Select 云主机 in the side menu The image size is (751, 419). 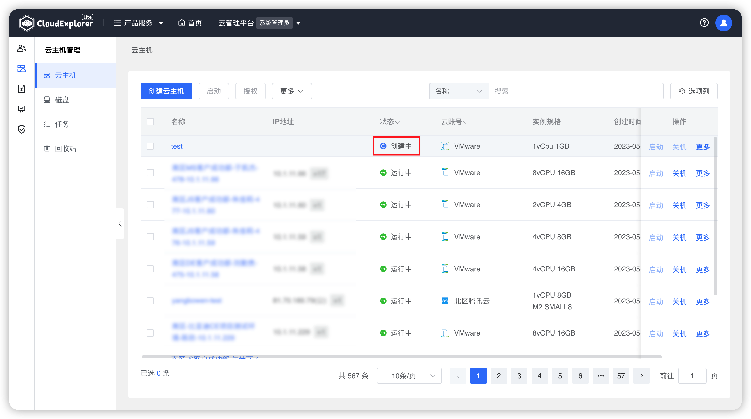(75, 75)
